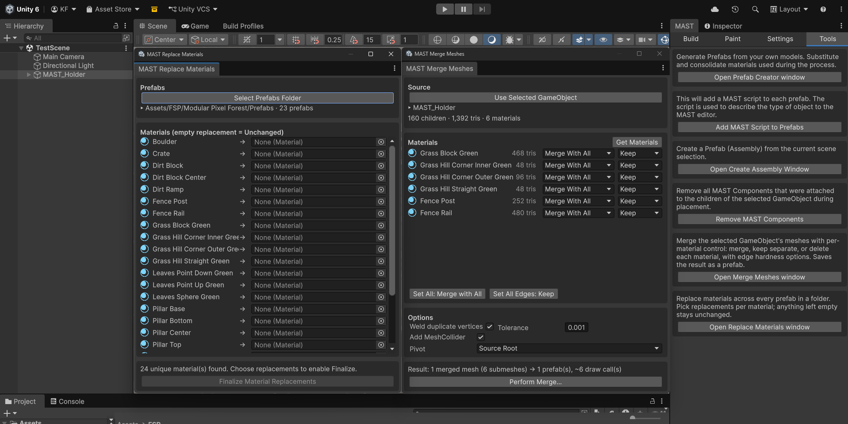Screen dimensions: 848x424
Task: Open the global search magnifier icon
Action: point(755,9)
